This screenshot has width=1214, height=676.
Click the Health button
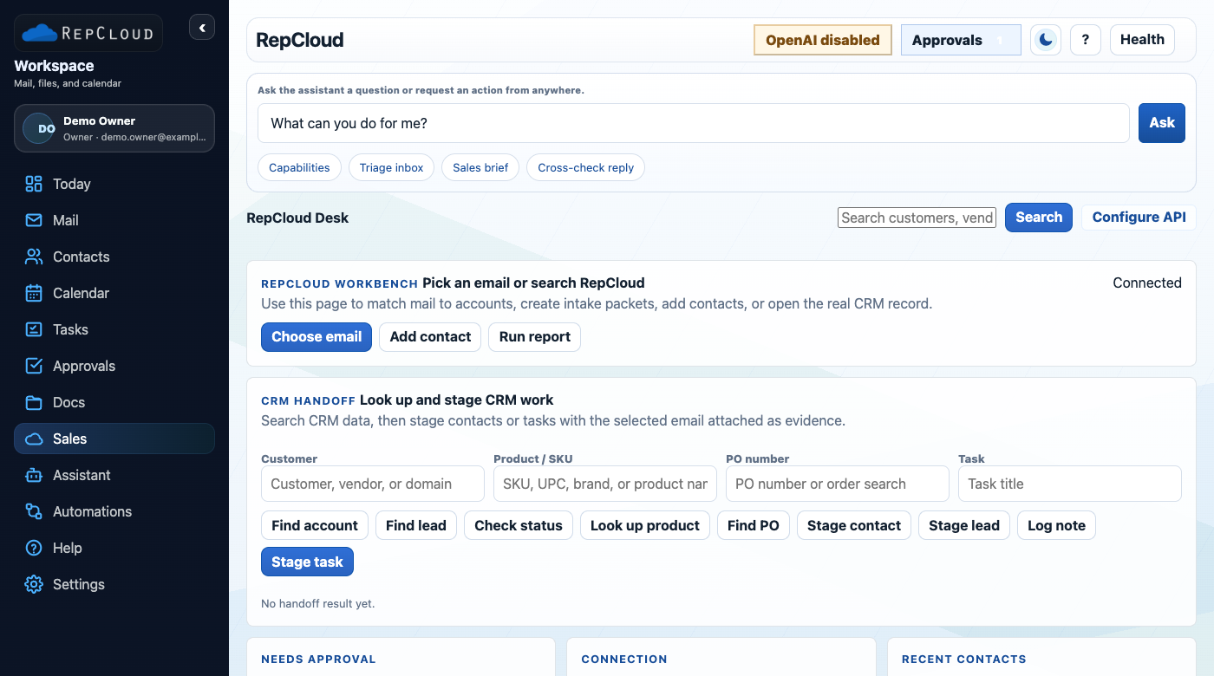click(1142, 40)
